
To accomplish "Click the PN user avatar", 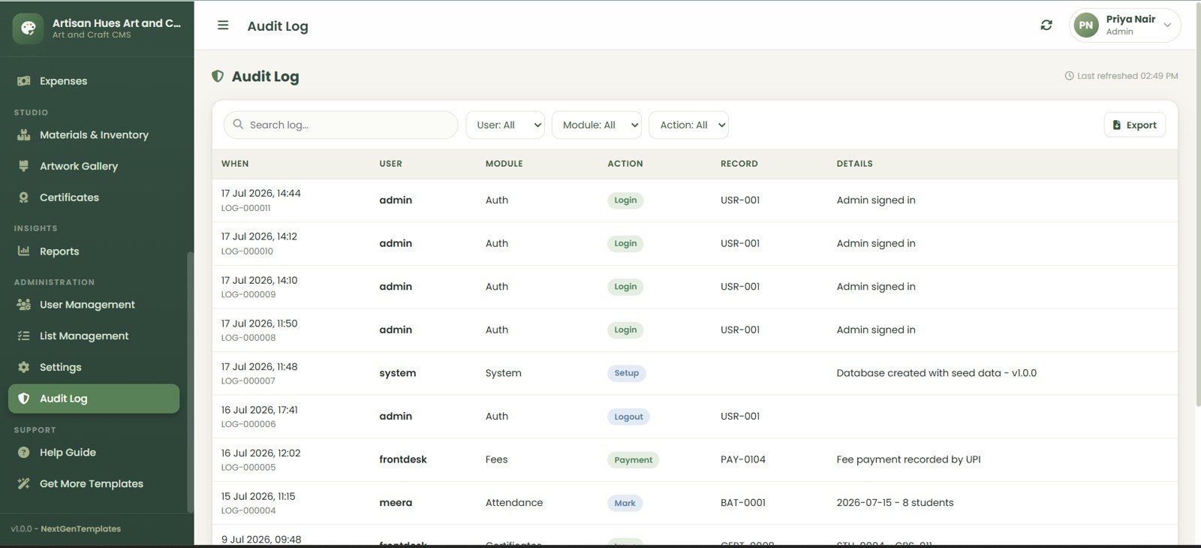I will point(1085,26).
